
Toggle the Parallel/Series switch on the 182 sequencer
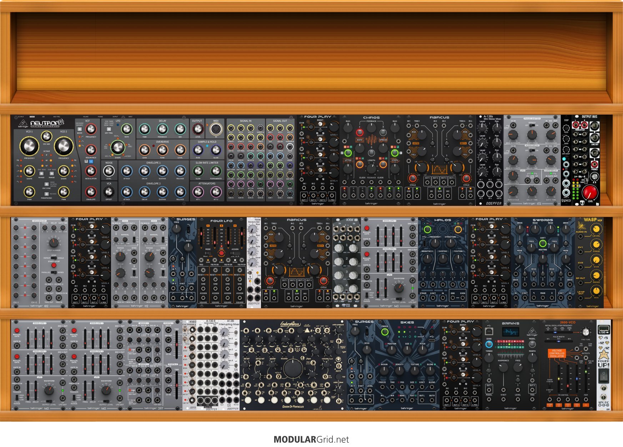(x=54, y=272)
